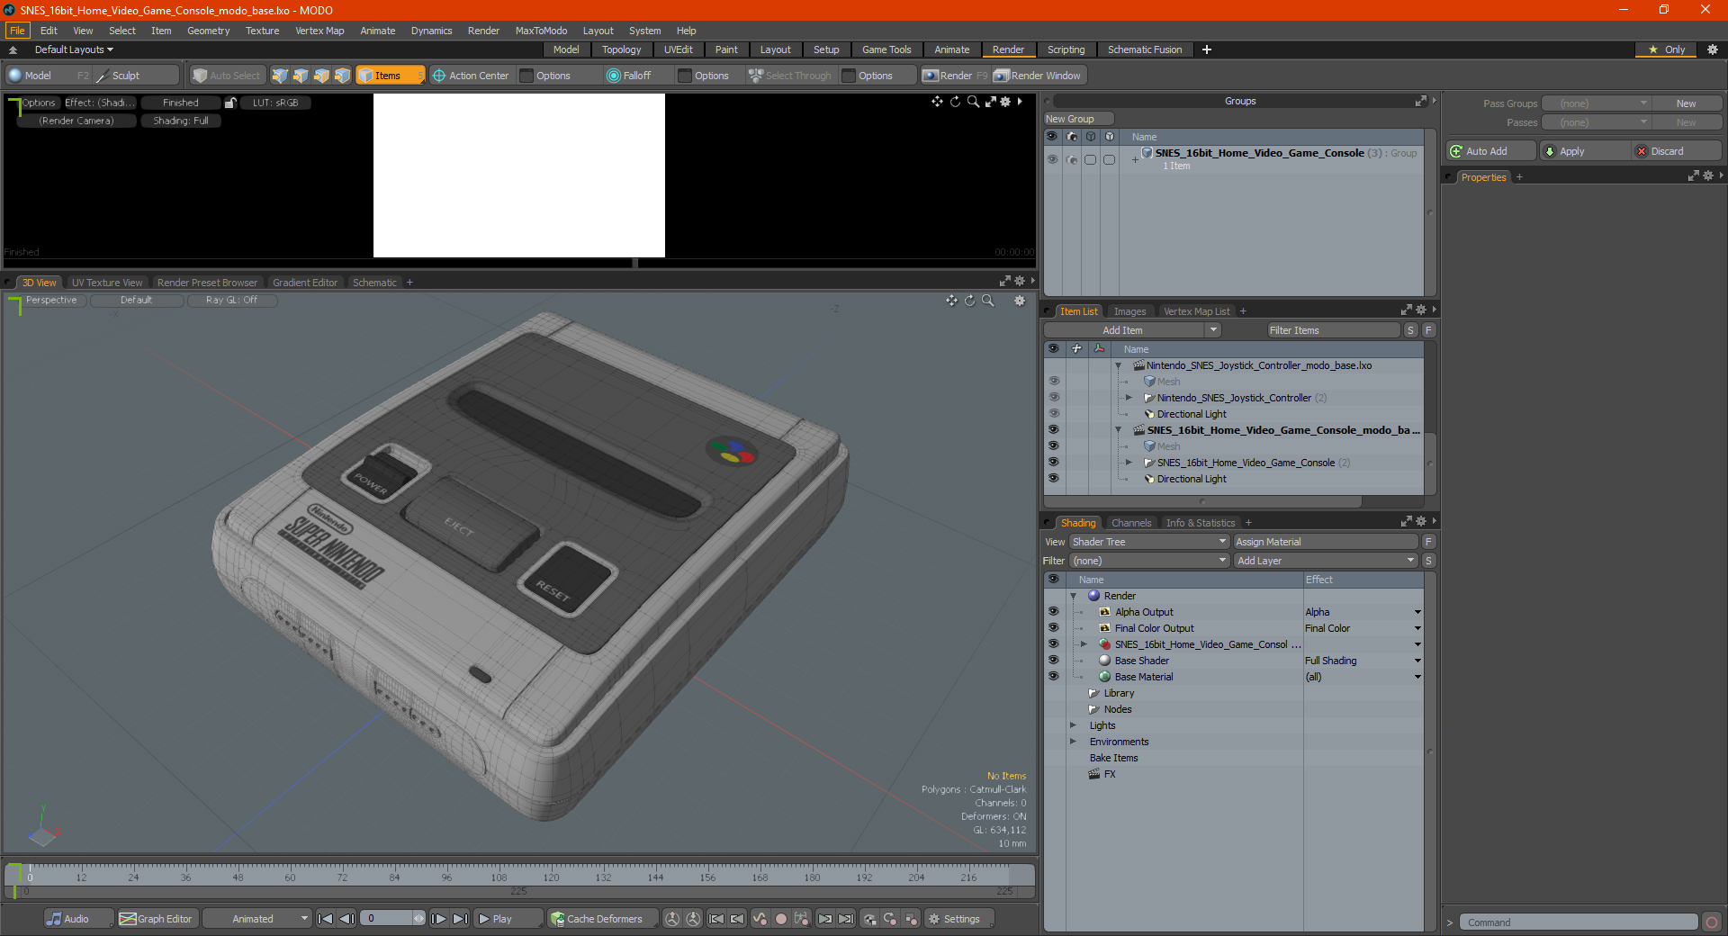Go to first frame in transport controls
This screenshot has width=1728, height=936.
(x=326, y=919)
